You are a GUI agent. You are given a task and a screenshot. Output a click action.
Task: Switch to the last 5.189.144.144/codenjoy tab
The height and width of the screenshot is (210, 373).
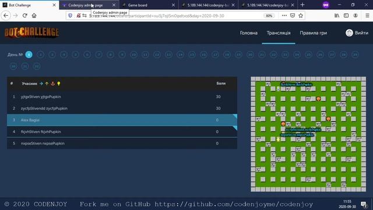[x=268, y=5]
